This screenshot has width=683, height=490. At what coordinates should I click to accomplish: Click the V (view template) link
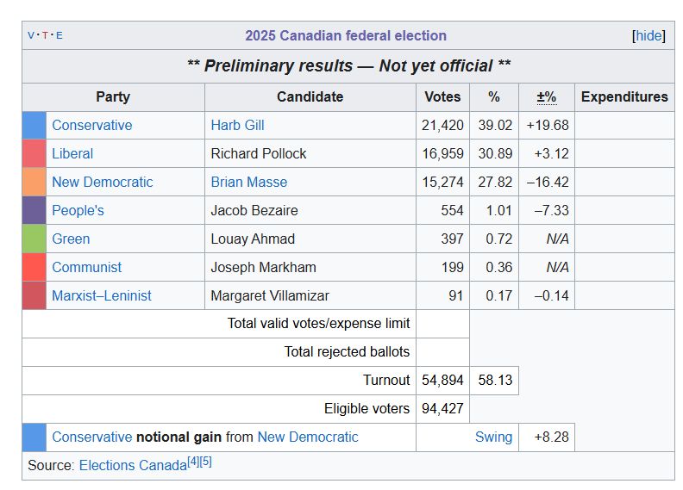[x=31, y=35]
